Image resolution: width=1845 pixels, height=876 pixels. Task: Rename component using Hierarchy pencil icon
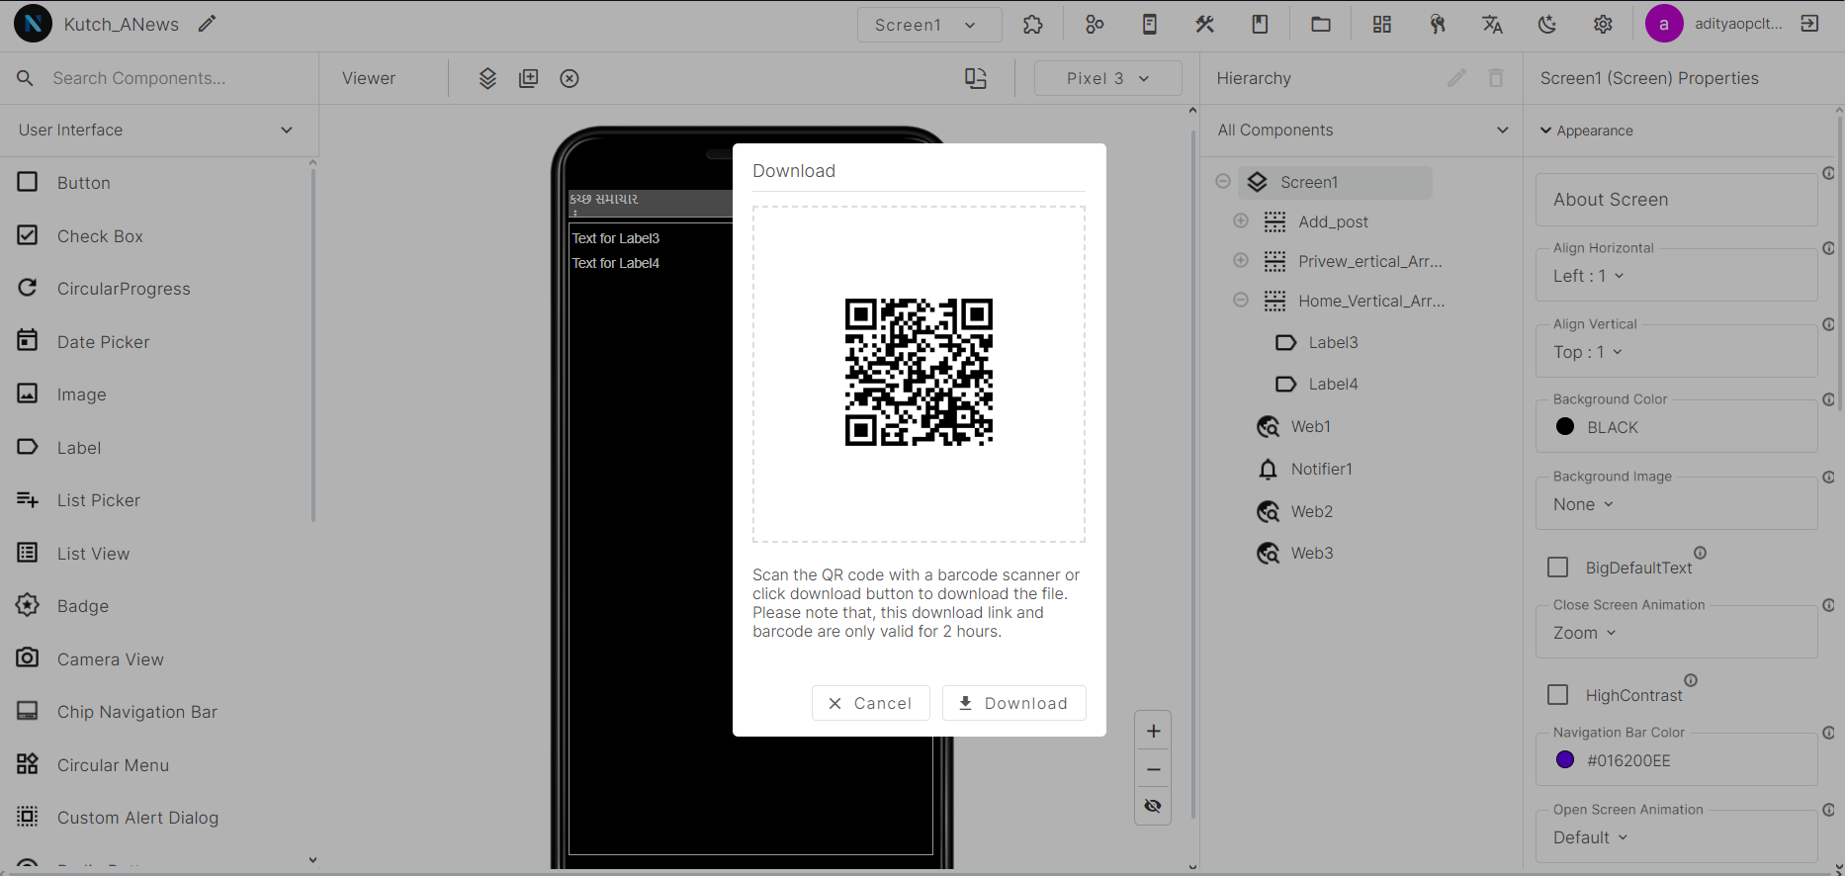click(1456, 78)
